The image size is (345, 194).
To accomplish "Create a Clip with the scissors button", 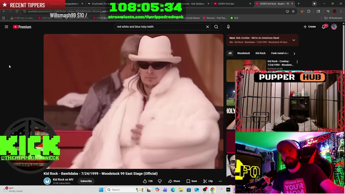I will [x=208, y=181].
